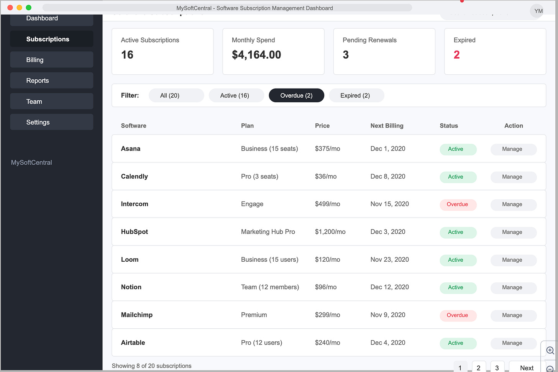This screenshot has height=372, width=558.
Task: Open the YM user avatar
Action: pyautogui.click(x=538, y=11)
